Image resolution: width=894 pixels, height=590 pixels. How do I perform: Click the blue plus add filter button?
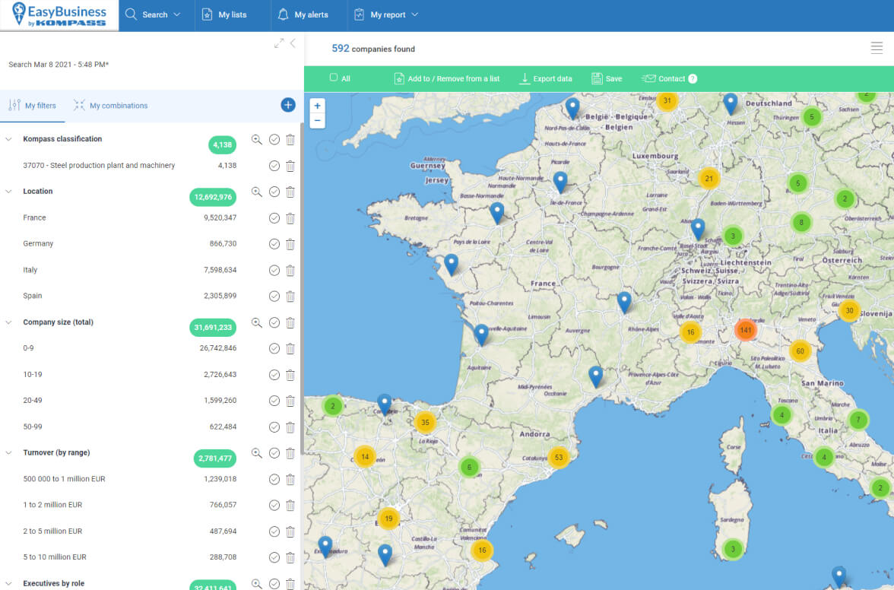[288, 106]
